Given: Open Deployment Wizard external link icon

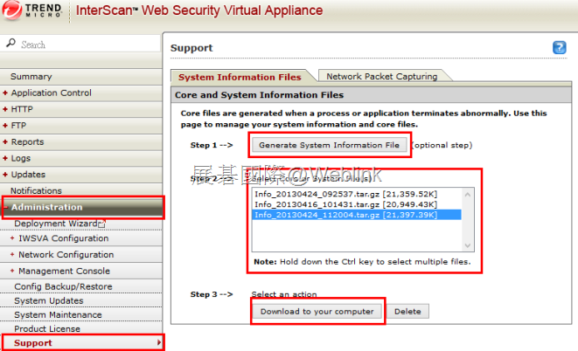Looking at the screenshot, I should (102, 224).
